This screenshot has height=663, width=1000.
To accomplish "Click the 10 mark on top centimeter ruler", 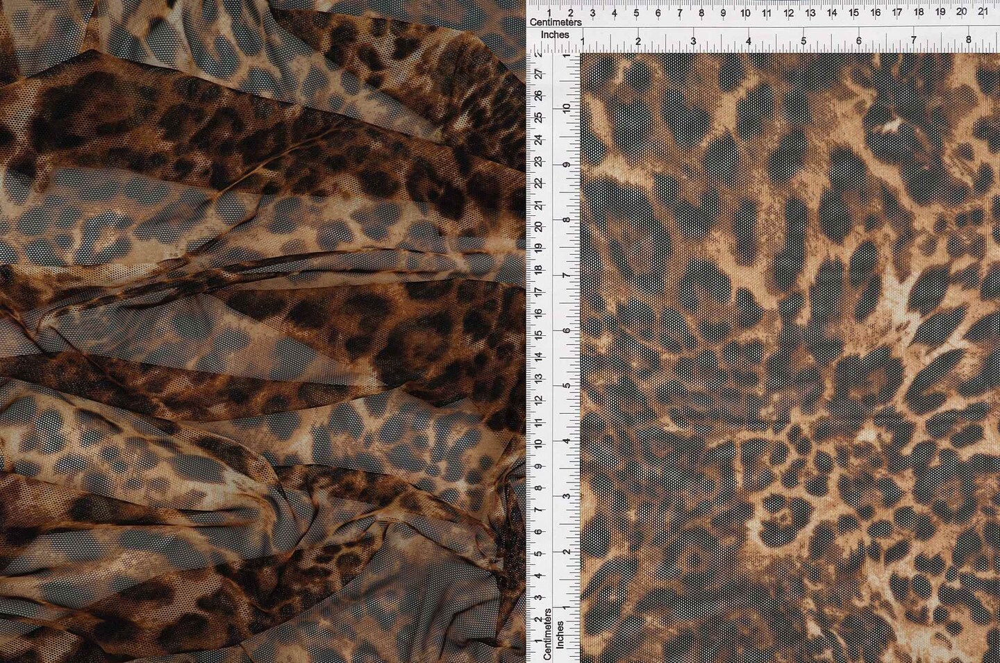I will pos(745,12).
